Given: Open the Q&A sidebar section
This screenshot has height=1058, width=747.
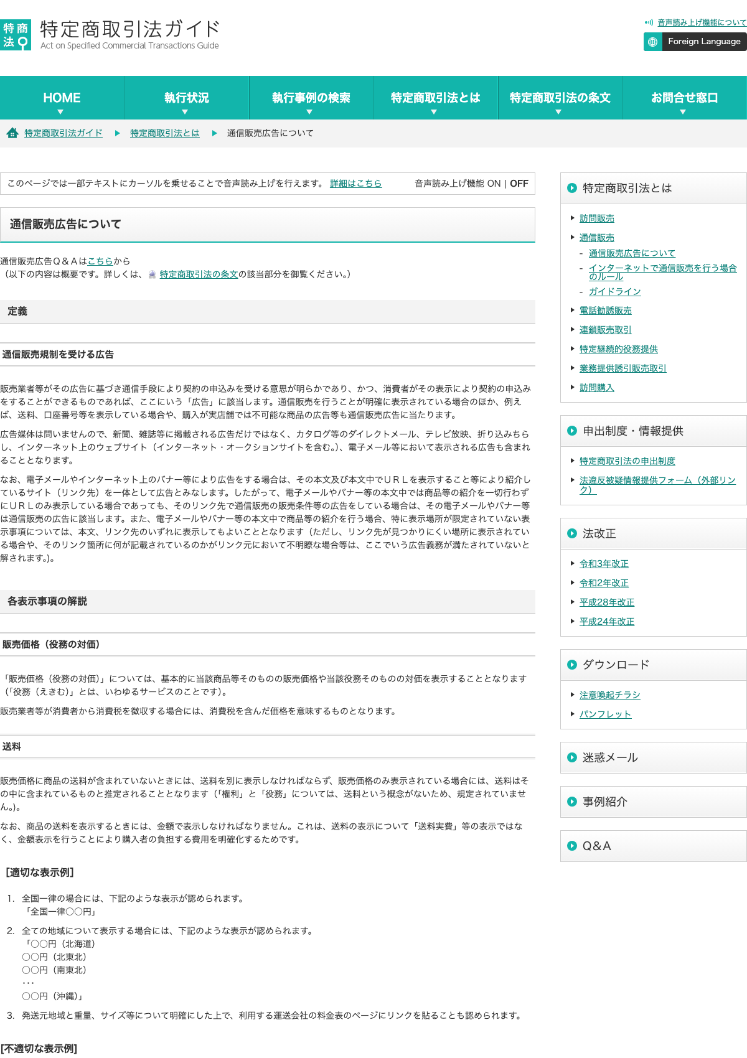Looking at the screenshot, I should pyautogui.click(x=654, y=846).
